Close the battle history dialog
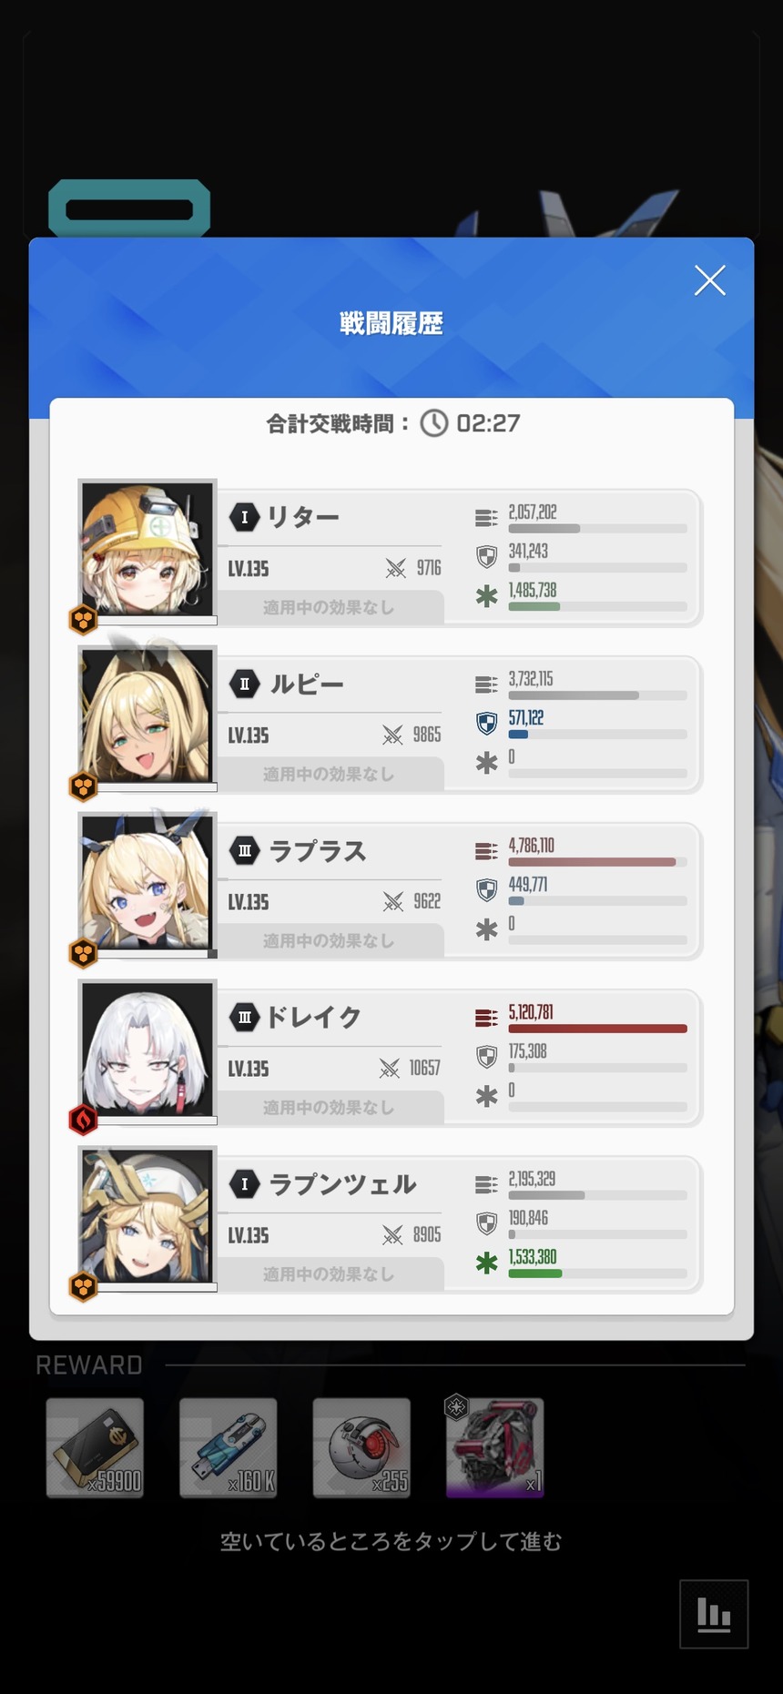Screen dimensions: 783x1694 709,280
